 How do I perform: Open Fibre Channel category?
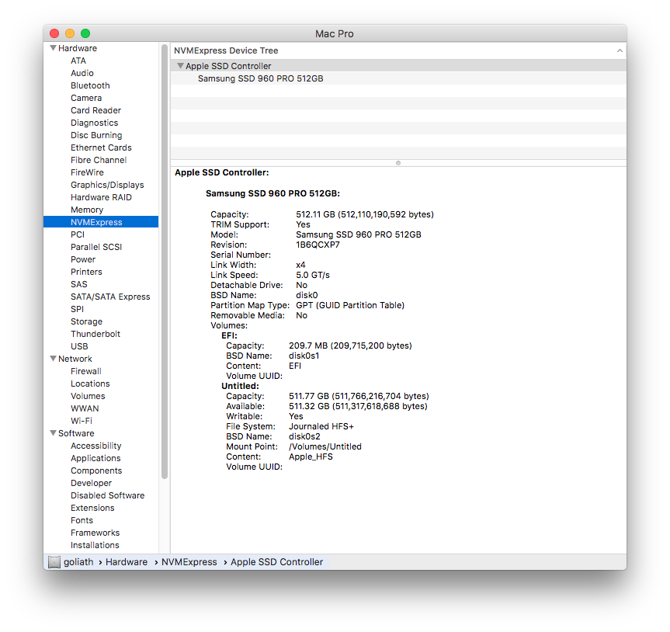click(x=99, y=160)
